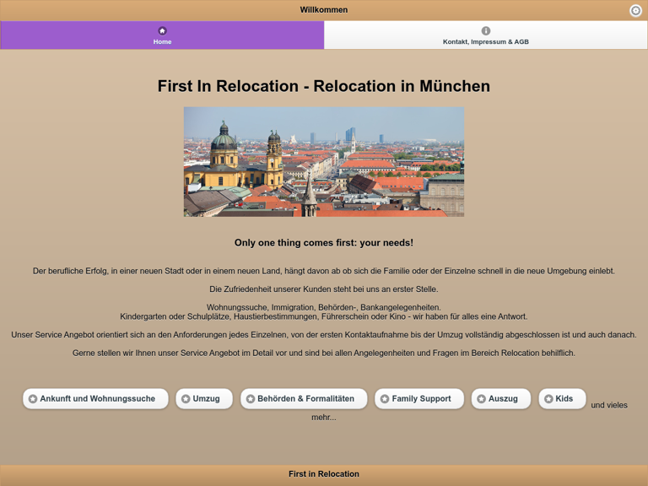
Task: Click the Kids button
Action: click(562, 399)
